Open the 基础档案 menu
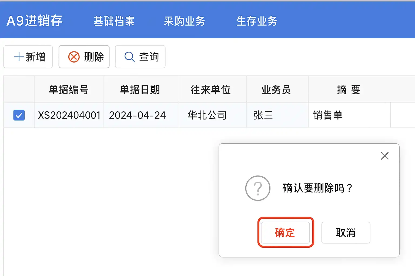This screenshot has height=276, width=415. [114, 21]
